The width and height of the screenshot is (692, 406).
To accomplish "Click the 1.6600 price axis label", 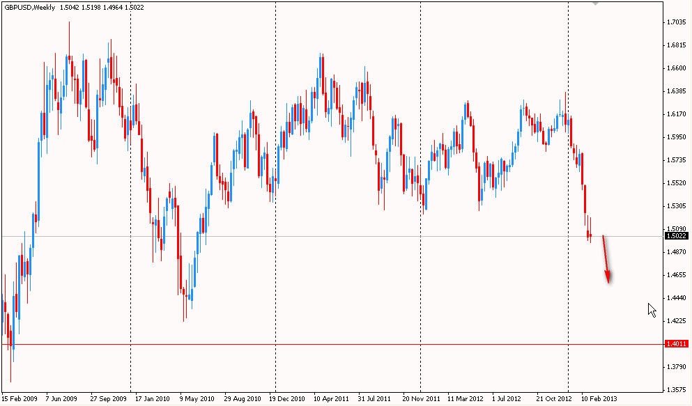I will [676, 68].
